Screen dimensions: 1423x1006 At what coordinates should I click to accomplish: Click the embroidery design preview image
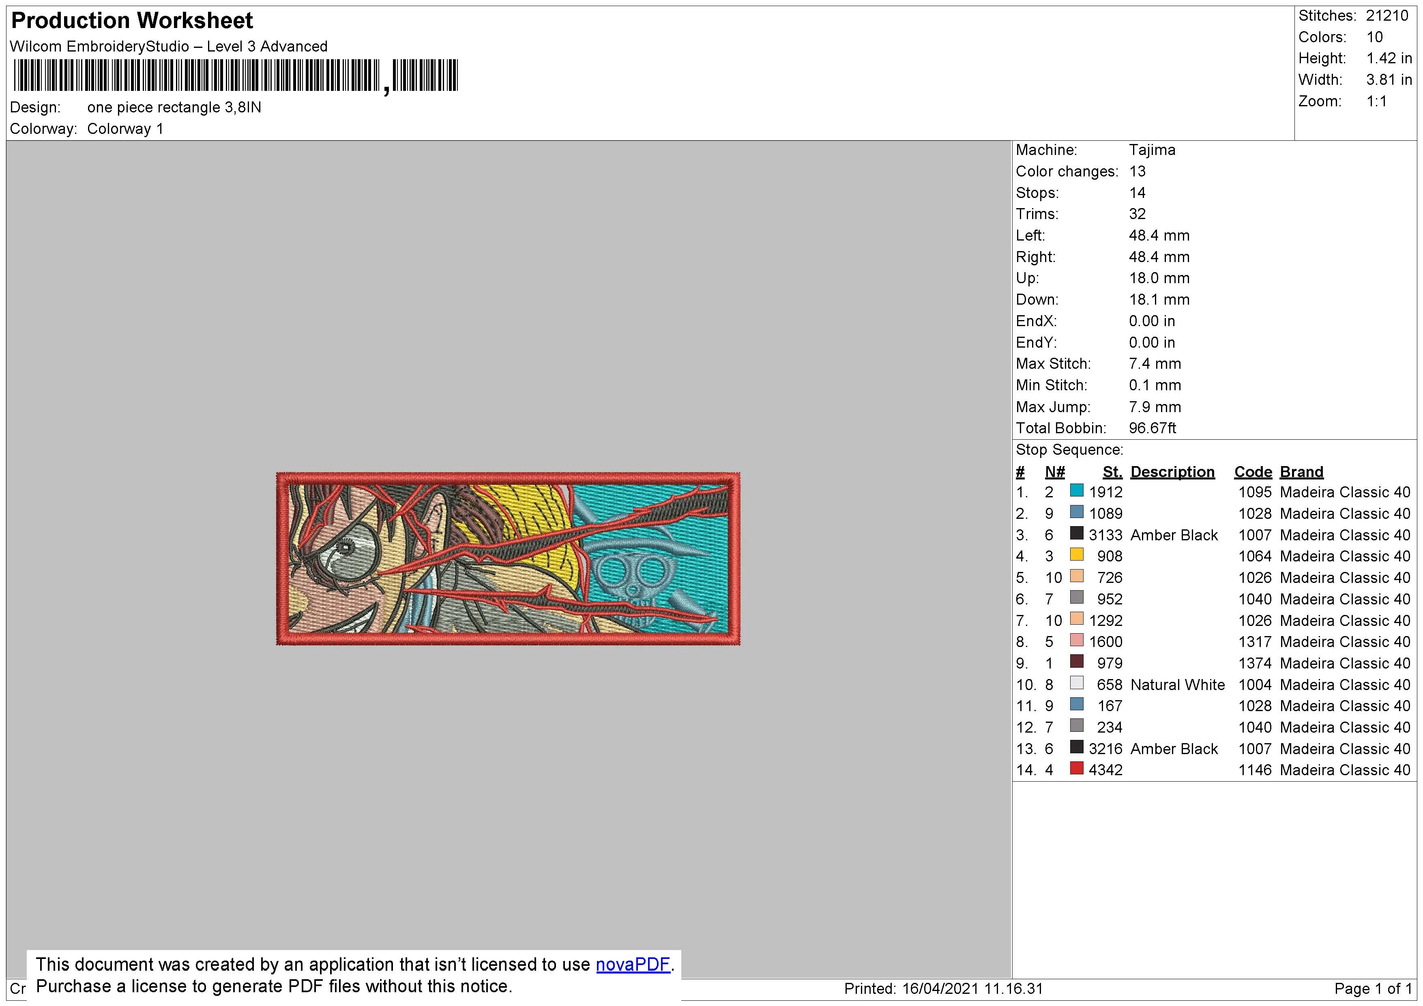[x=508, y=559]
